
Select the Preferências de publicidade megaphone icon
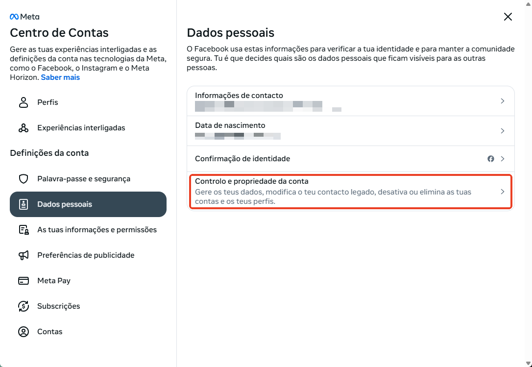coord(24,255)
